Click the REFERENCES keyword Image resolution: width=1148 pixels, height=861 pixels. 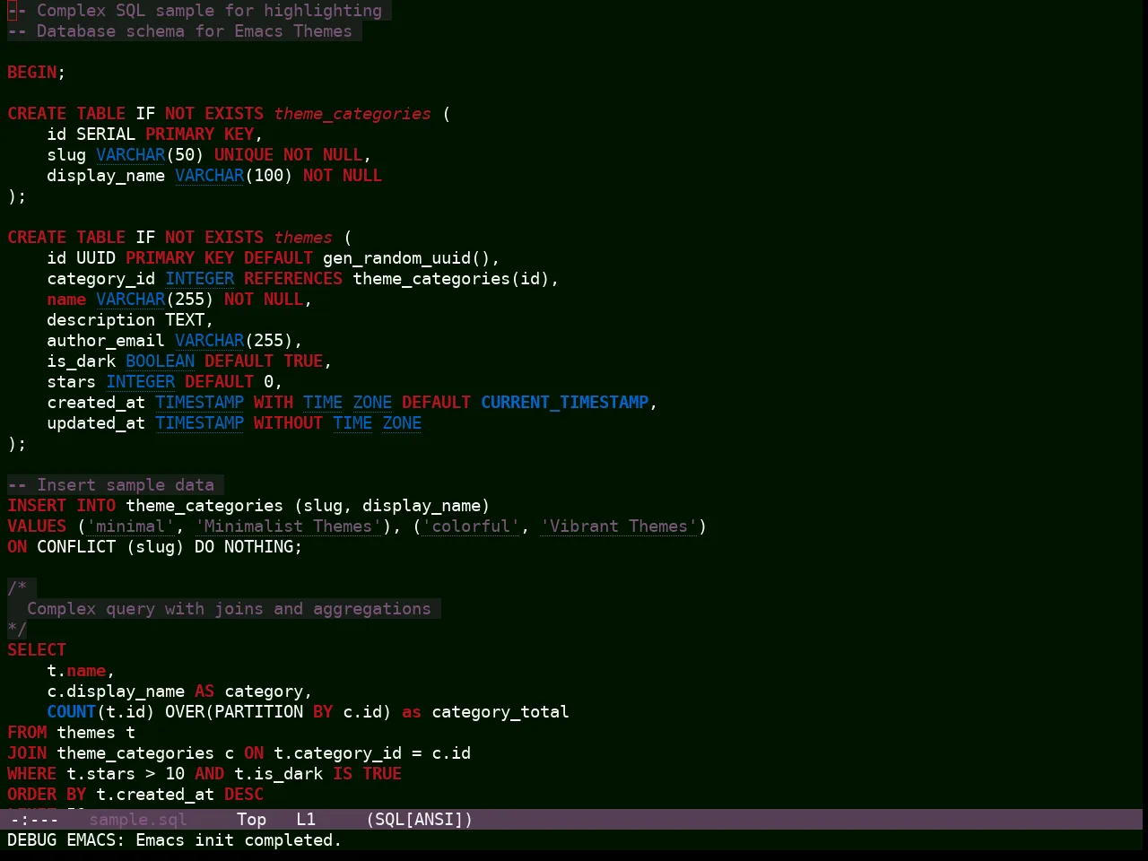293,279
